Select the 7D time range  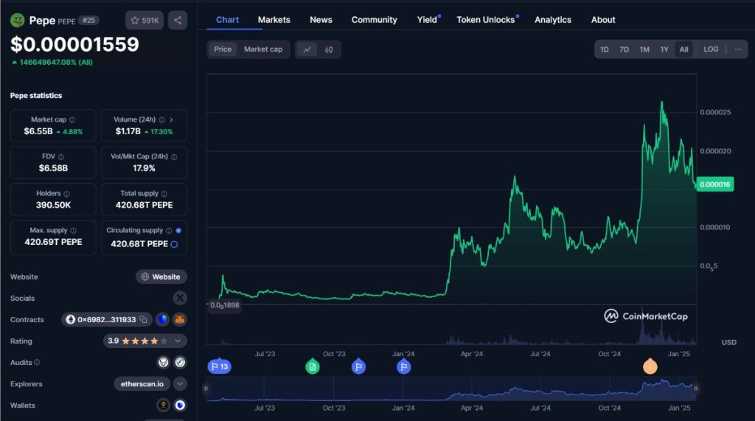624,49
